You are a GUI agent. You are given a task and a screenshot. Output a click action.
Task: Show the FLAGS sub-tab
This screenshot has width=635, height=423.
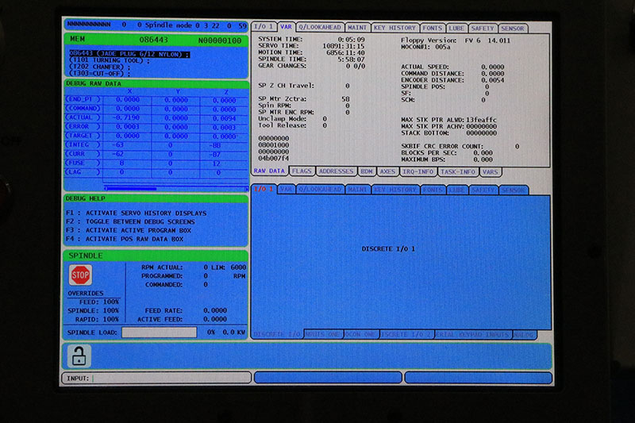pos(302,171)
